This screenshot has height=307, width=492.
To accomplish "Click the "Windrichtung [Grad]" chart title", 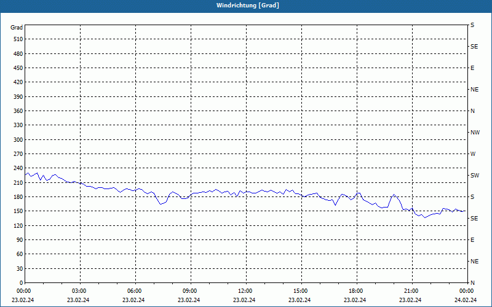I will click(x=248, y=6).
